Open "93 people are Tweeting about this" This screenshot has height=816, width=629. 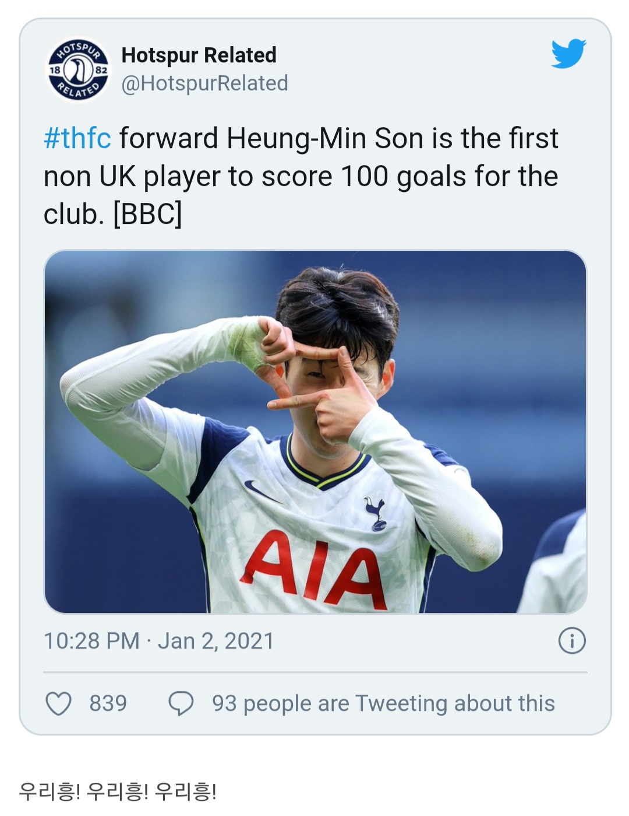pos(383,703)
